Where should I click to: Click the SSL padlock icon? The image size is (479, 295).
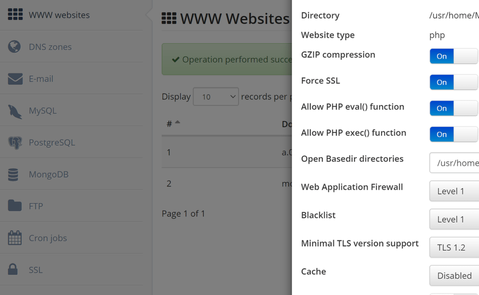(13, 270)
